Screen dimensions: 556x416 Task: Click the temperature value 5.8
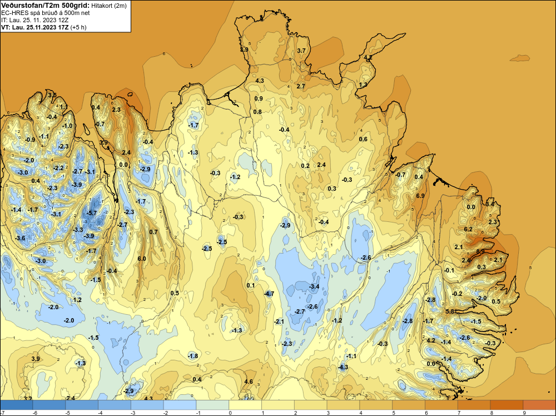(450, 311)
